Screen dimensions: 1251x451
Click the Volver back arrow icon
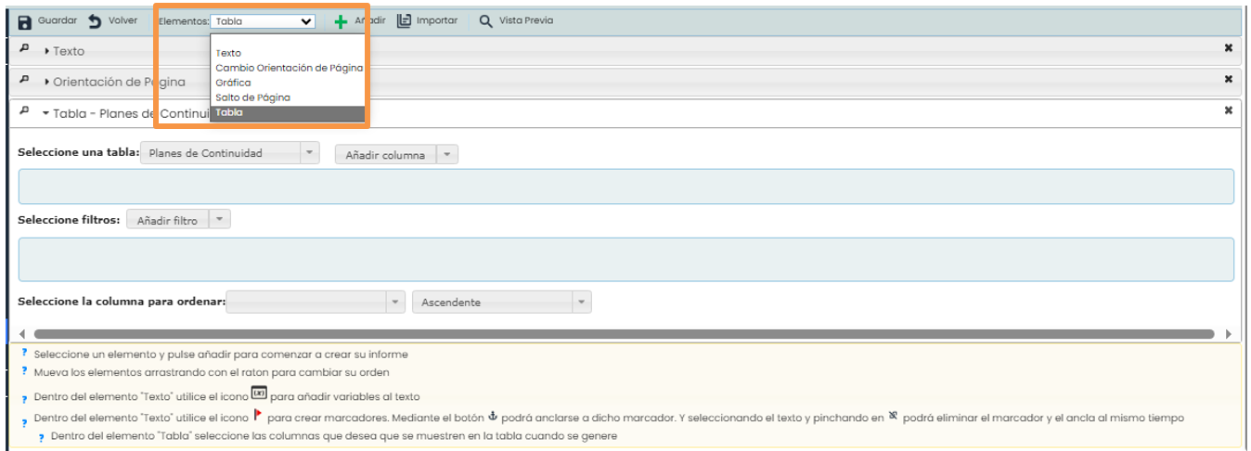coord(95,21)
